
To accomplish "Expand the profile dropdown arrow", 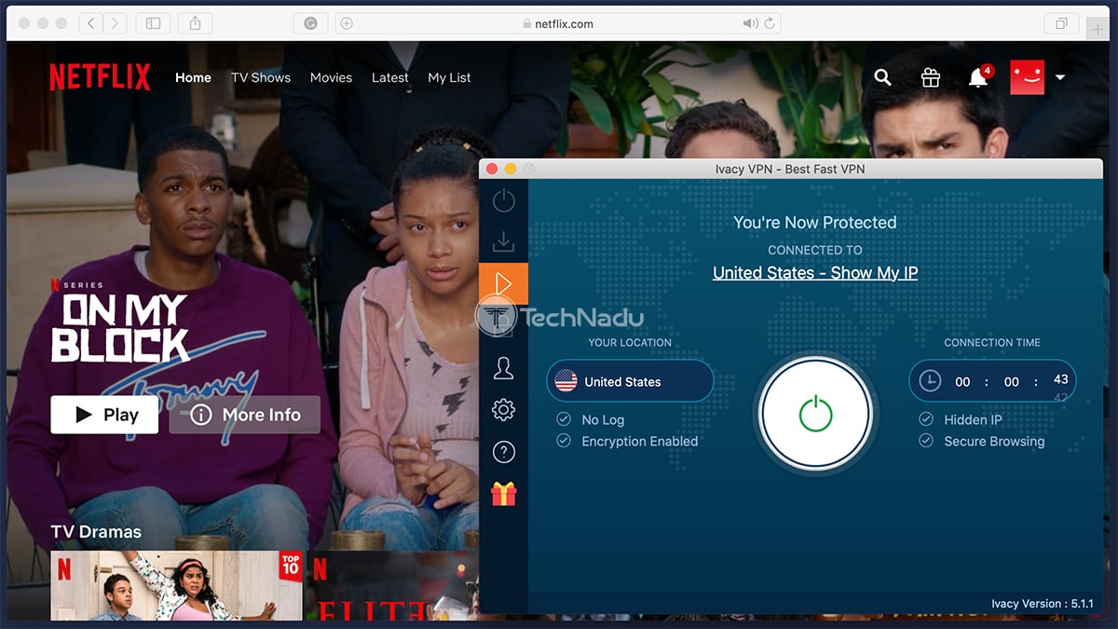I will (x=1060, y=78).
